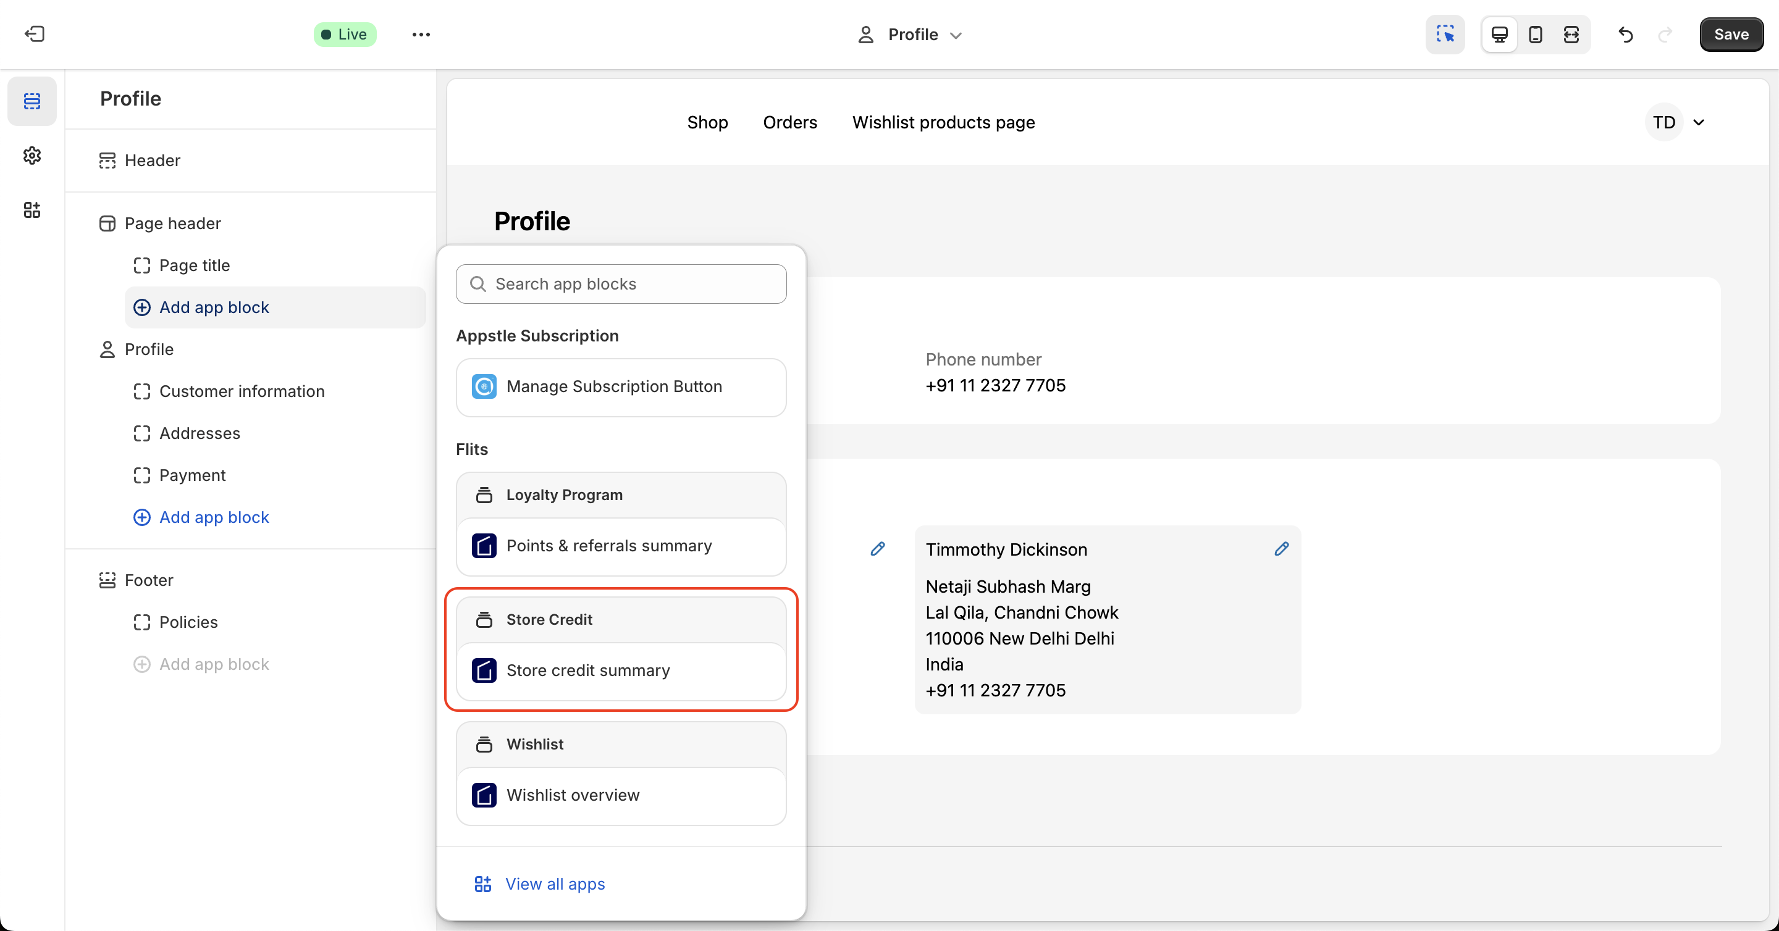The image size is (1779, 931).
Task: Open the apps icon in left rail
Action: (x=32, y=210)
